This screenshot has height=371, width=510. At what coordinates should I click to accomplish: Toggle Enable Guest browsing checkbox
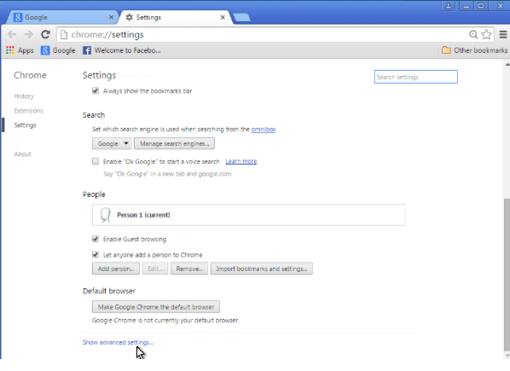[x=96, y=239]
